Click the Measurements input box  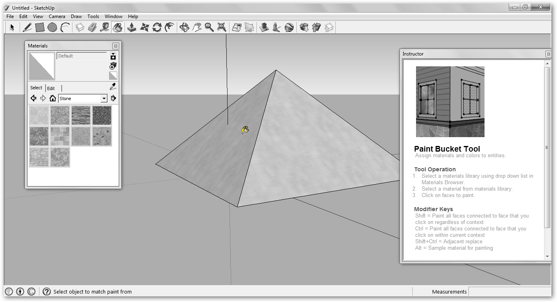509,292
